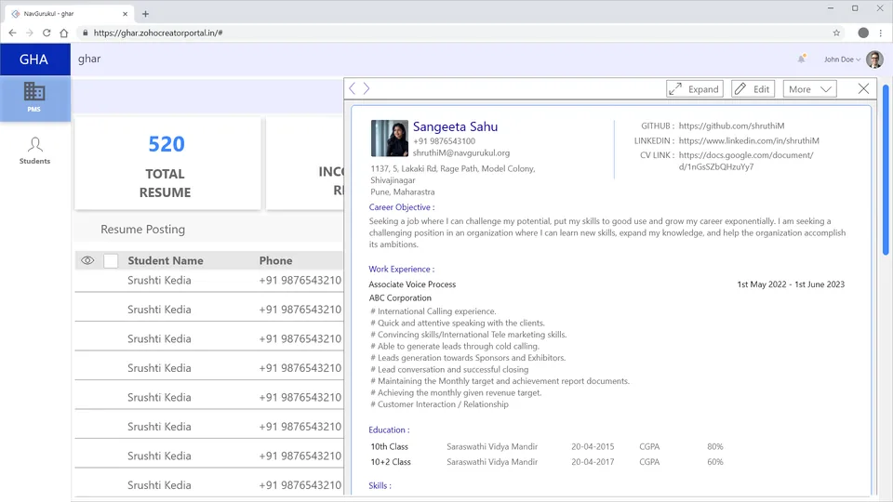Click the phone number +91 9876543100
Viewport: 893px width, 502px height.
click(445, 141)
